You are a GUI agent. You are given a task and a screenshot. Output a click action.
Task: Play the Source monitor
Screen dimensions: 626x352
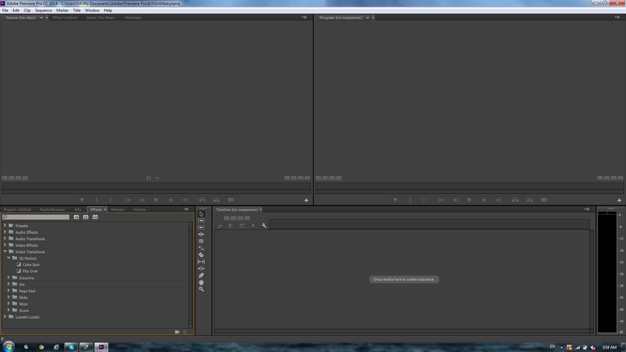point(156,200)
